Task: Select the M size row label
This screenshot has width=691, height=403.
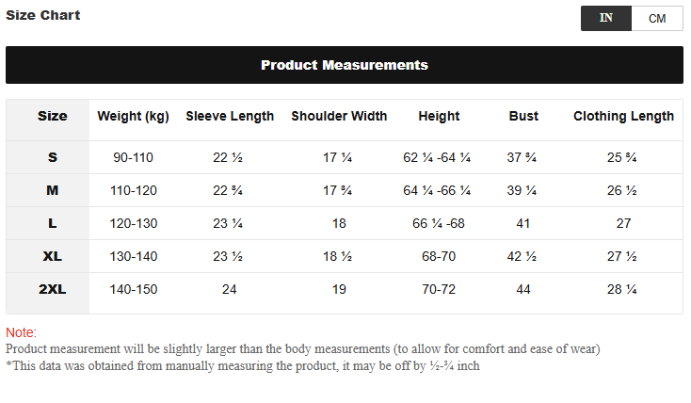Action: point(53,190)
